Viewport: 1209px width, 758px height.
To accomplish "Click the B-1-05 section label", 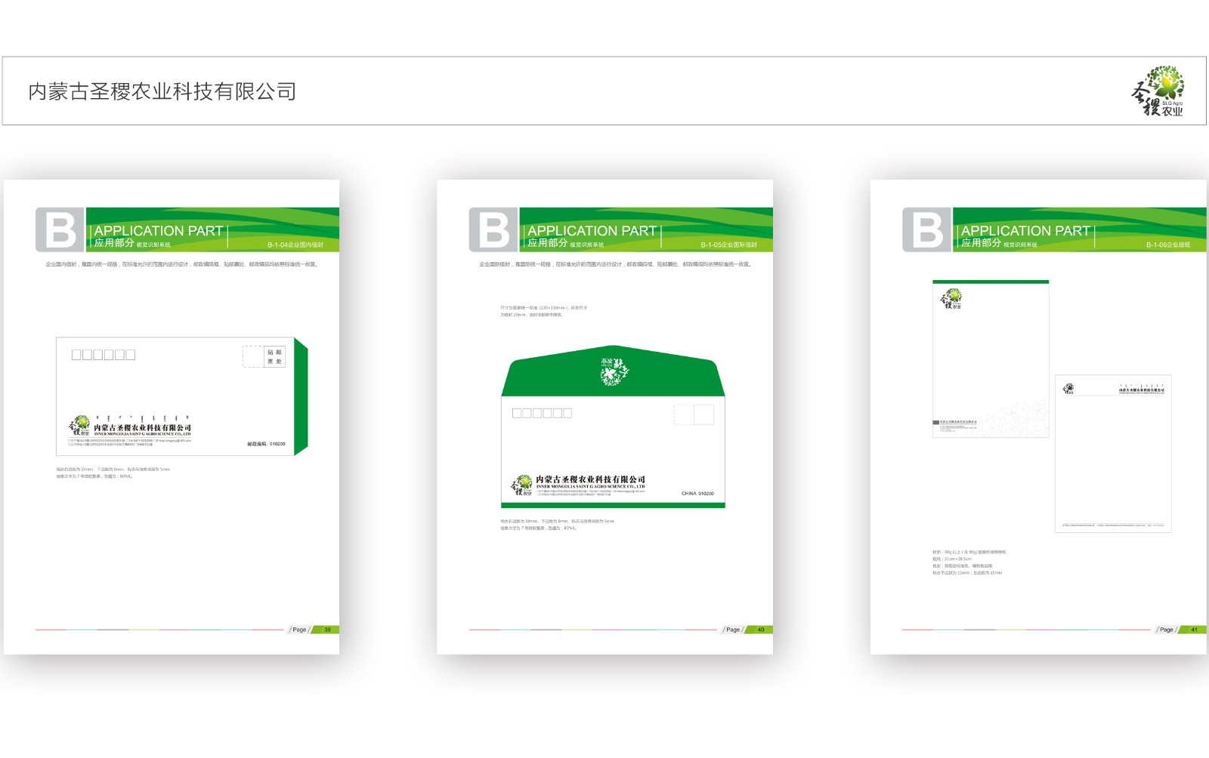I will click(728, 245).
